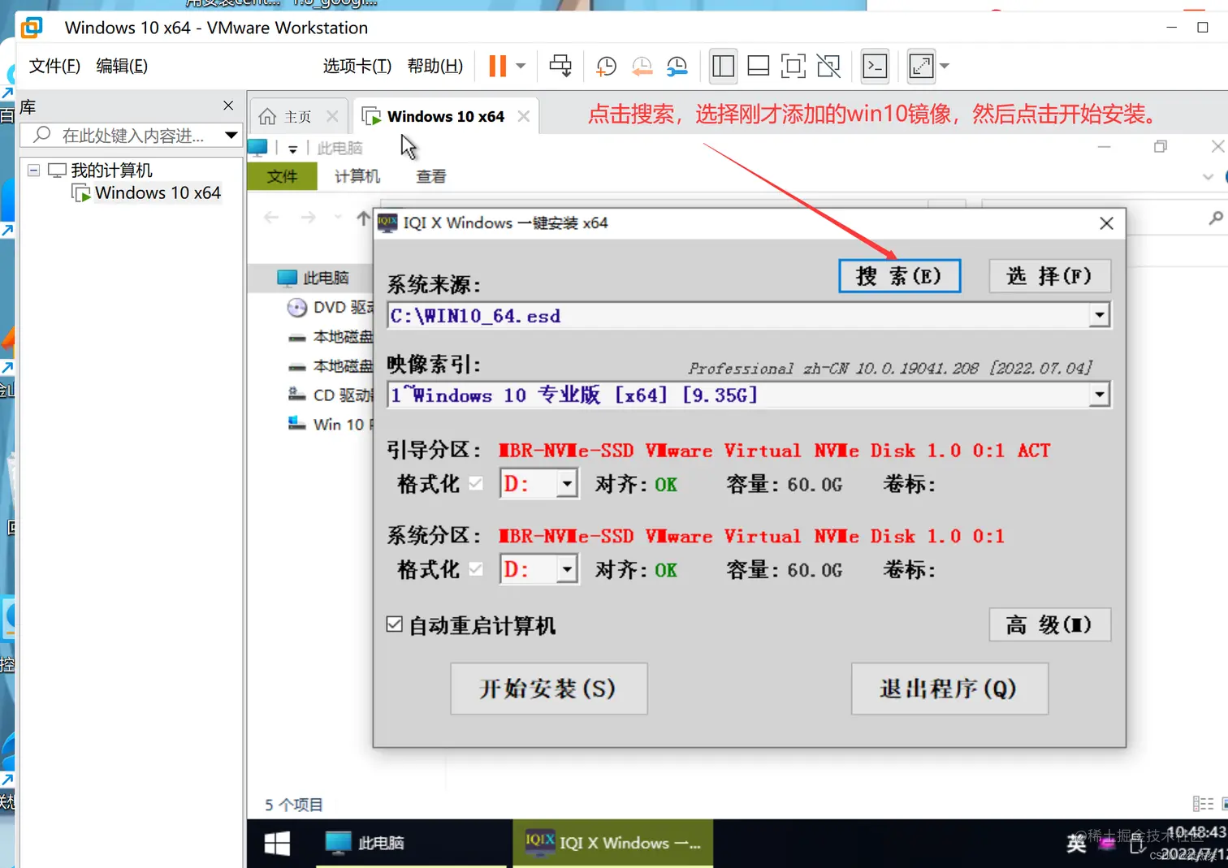Close the Windows 10 x64 tab

(x=524, y=116)
